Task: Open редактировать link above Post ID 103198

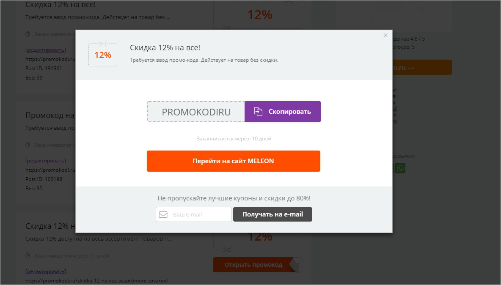Action: click(x=46, y=161)
